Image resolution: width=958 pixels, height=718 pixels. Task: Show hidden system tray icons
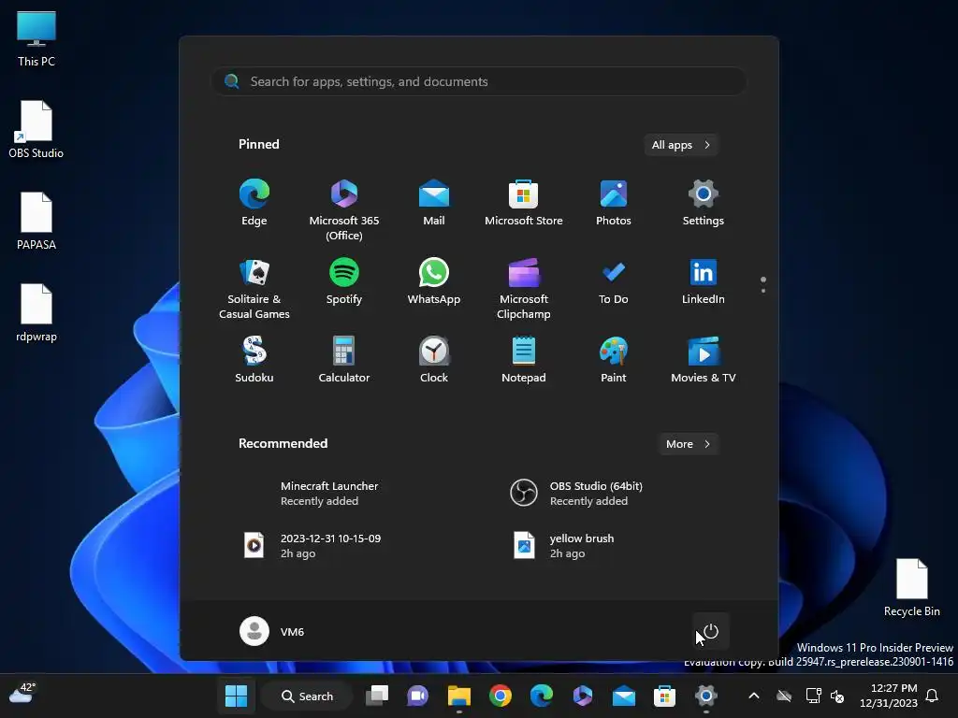click(x=754, y=696)
